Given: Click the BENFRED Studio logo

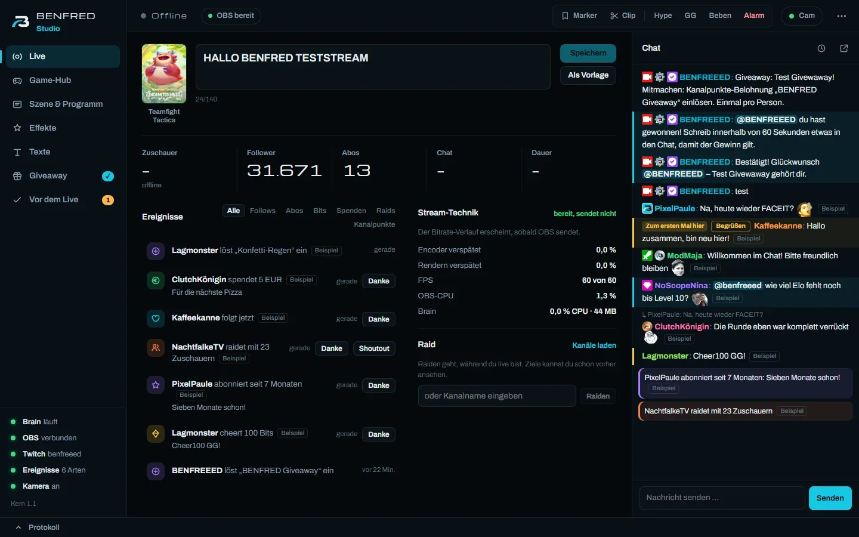Looking at the screenshot, I should coord(54,21).
